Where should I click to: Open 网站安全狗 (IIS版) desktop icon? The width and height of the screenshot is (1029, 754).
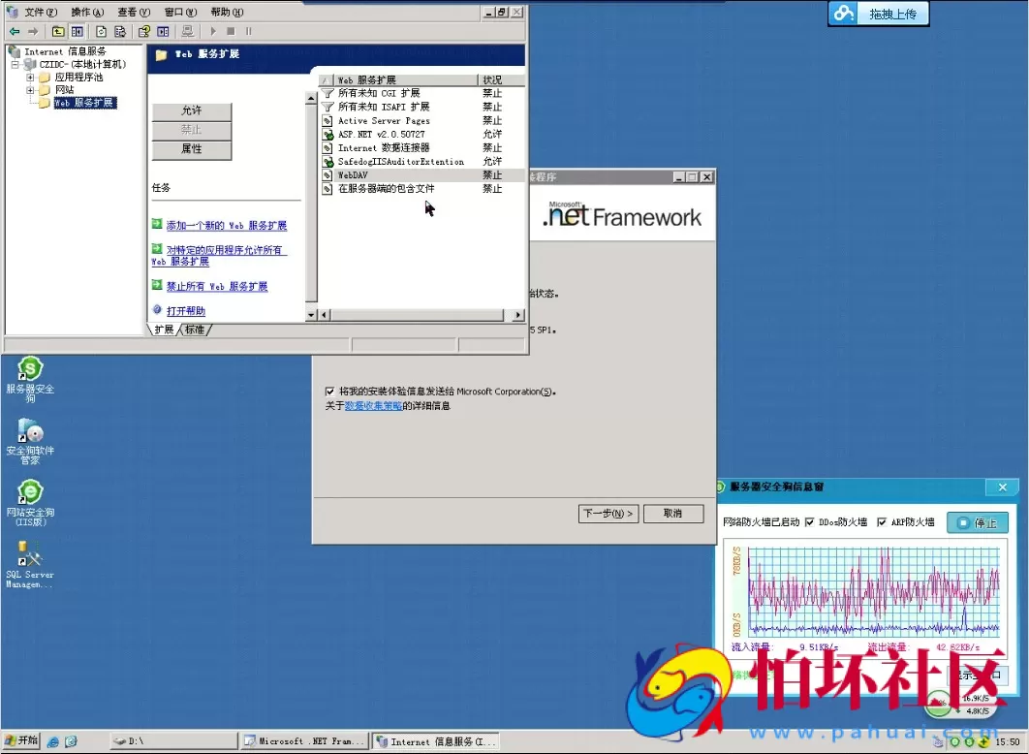(30, 493)
